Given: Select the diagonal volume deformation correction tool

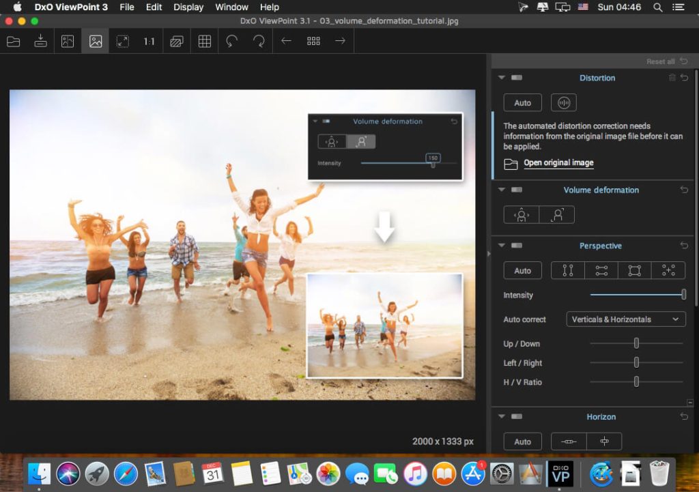Looking at the screenshot, I should click(x=557, y=214).
